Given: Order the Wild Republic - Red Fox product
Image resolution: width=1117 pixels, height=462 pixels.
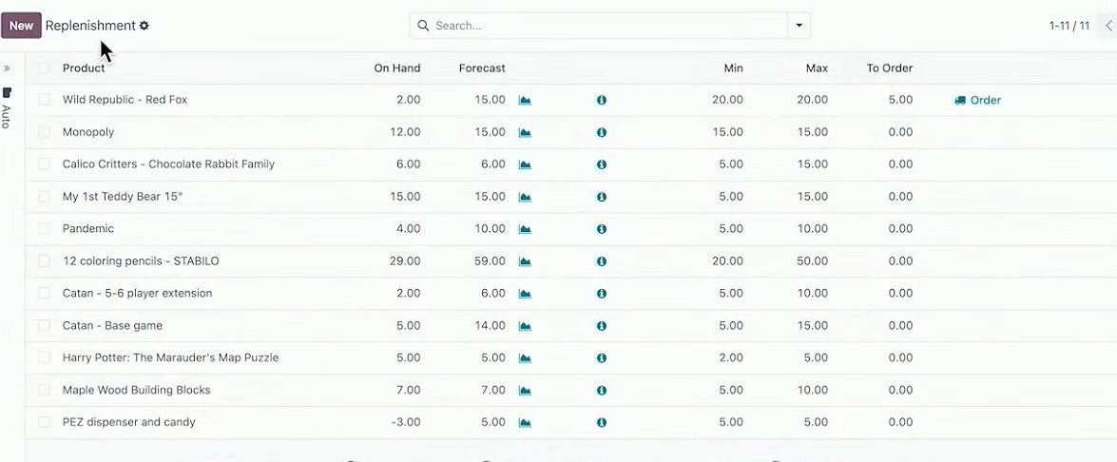Looking at the screenshot, I should (977, 101).
